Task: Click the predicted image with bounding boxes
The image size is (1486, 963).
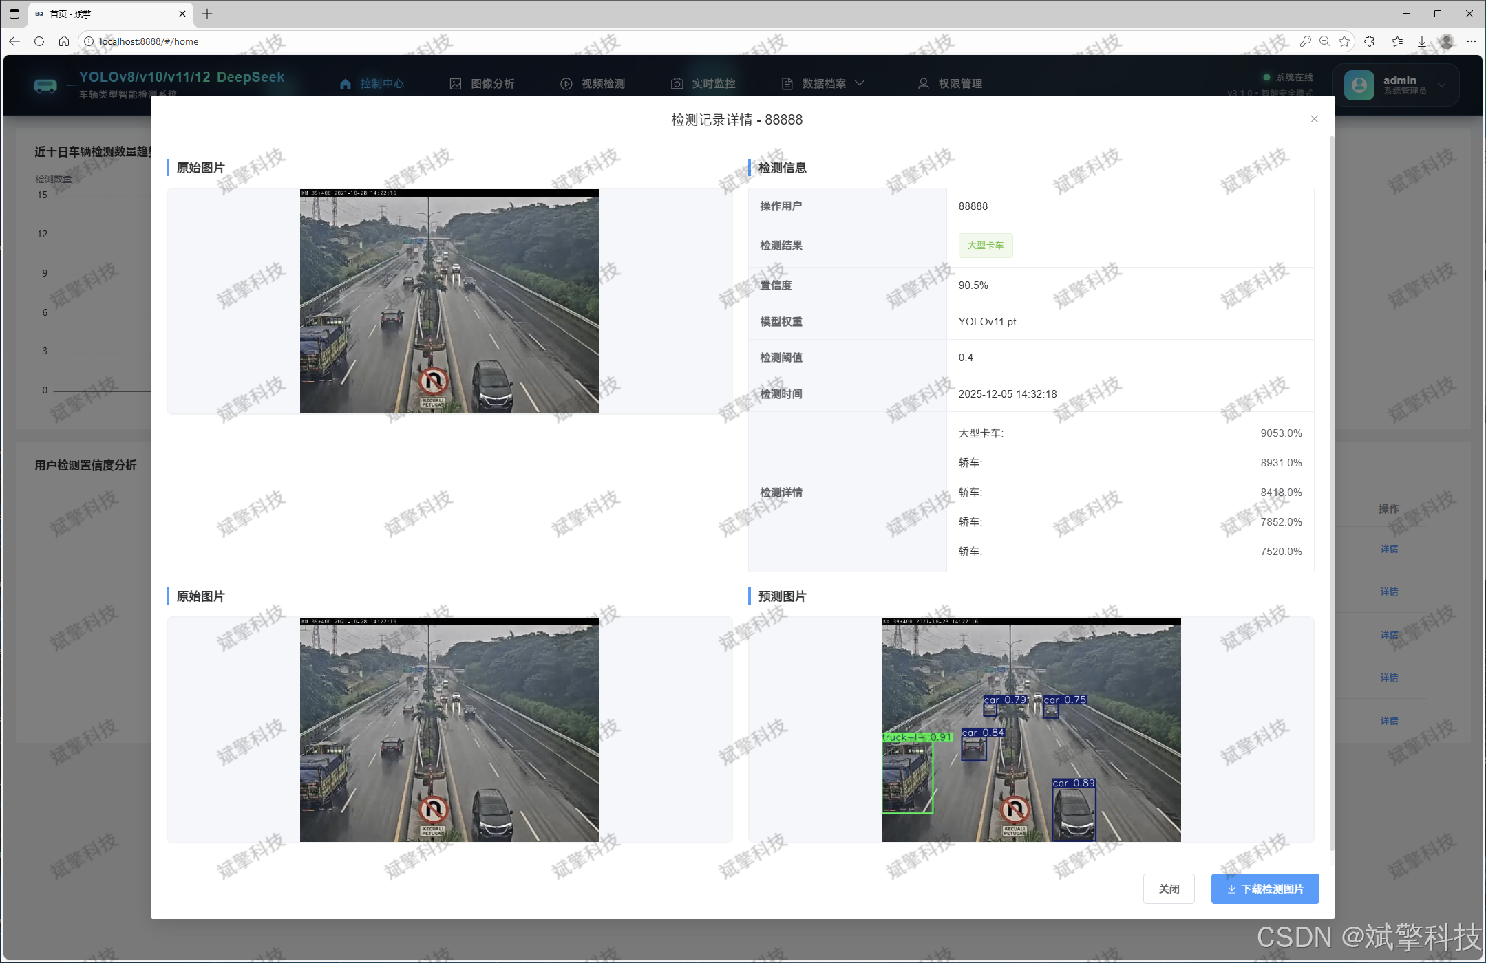Action: click(1030, 730)
